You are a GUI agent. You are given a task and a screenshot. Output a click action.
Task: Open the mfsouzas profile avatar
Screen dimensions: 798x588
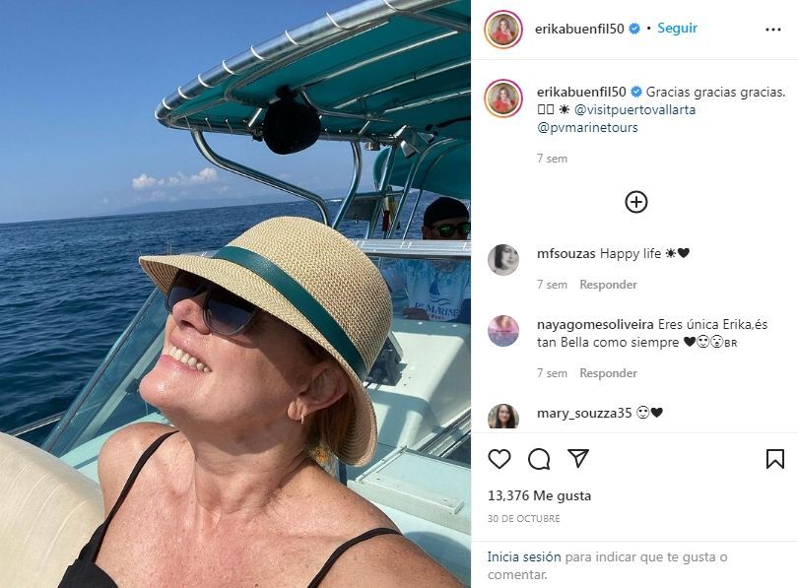click(503, 259)
